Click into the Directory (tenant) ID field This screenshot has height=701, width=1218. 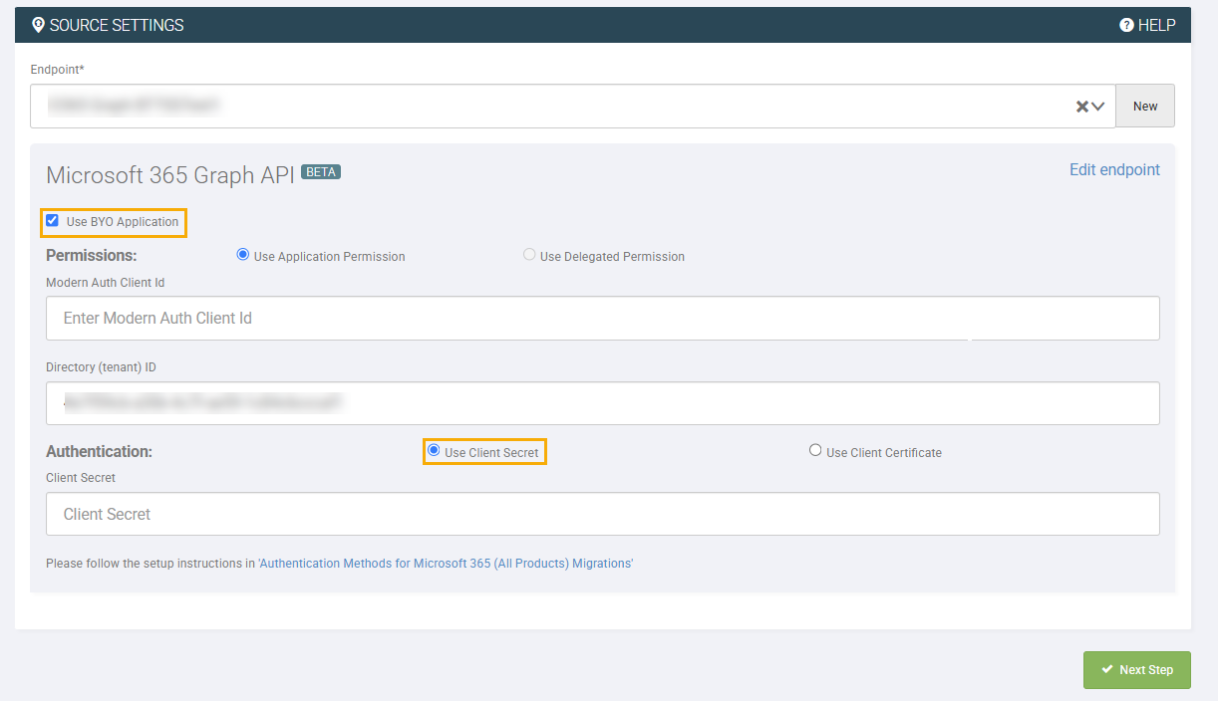click(603, 403)
